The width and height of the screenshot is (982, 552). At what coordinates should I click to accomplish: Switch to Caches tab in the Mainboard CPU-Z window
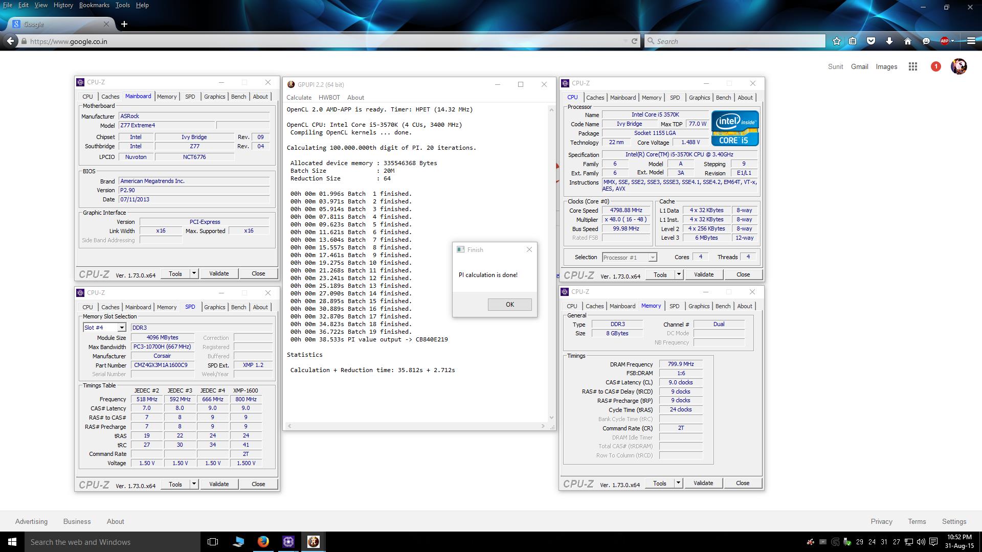click(x=110, y=97)
